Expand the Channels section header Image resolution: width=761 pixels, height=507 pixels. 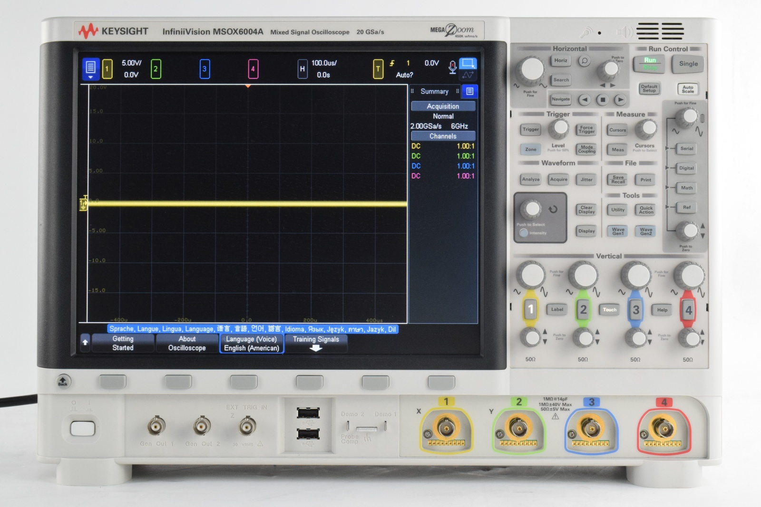(x=443, y=136)
